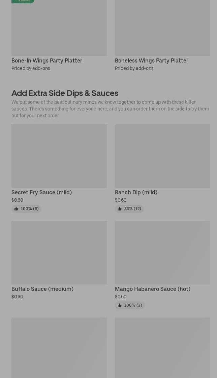Click the Add Extra Side Dips & Sauces heading
The width and height of the screenshot is (217, 378).
[65, 93]
